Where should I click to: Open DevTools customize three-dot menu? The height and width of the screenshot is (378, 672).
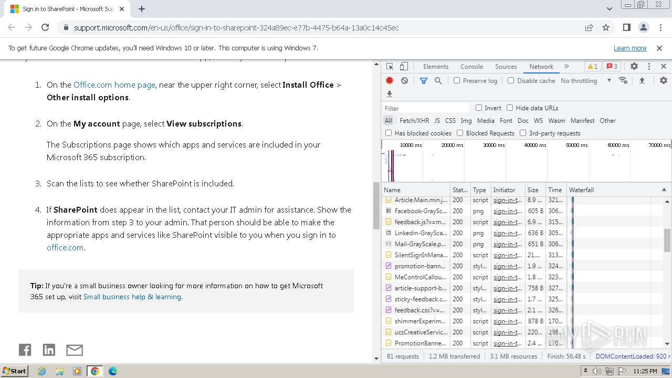coord(649,67)
